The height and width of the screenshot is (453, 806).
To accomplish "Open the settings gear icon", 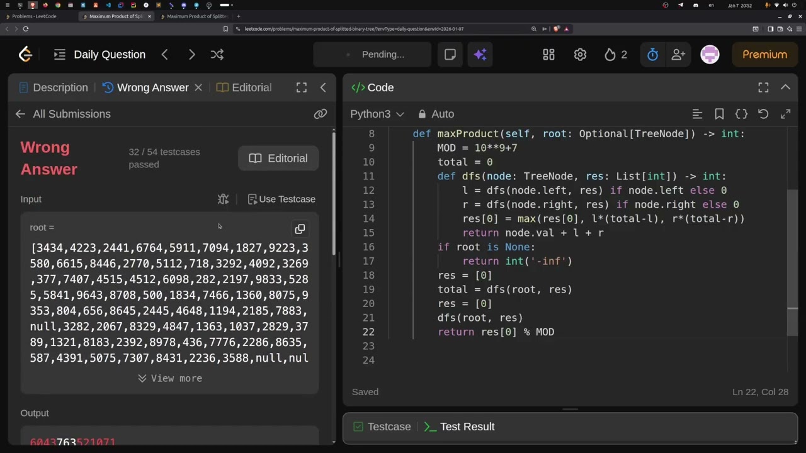I will pos(581,55).
